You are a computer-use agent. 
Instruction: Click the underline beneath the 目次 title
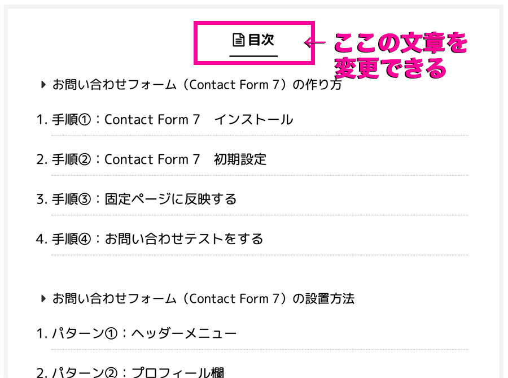tap(253, 56)
